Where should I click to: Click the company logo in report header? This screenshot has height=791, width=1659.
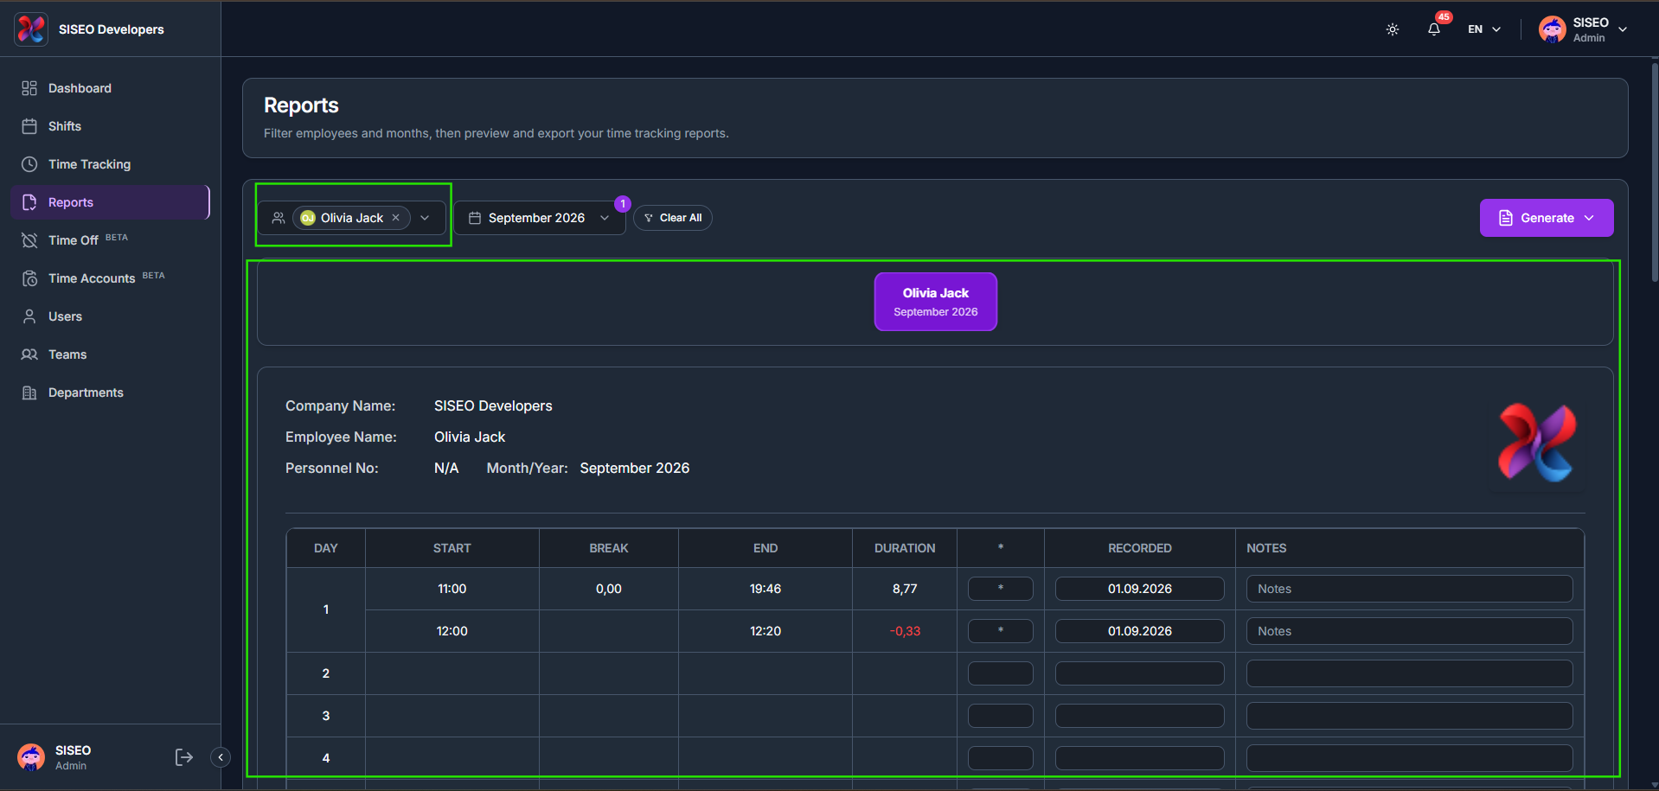[1537, 443]
